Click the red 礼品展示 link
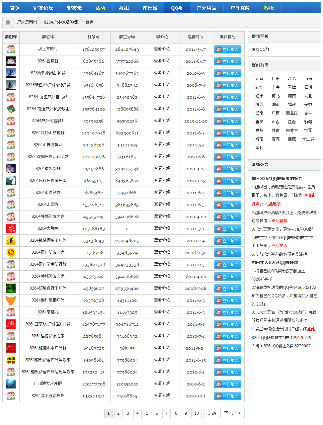This screenshot has width=323, height=425. pos(273,204)
